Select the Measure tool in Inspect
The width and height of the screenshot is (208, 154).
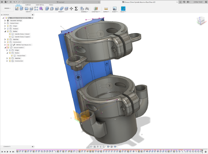(x=106, y=8)
